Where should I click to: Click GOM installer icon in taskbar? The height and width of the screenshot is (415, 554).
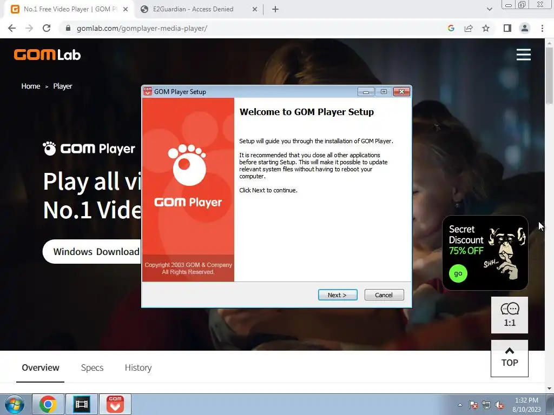pos(115,404)
